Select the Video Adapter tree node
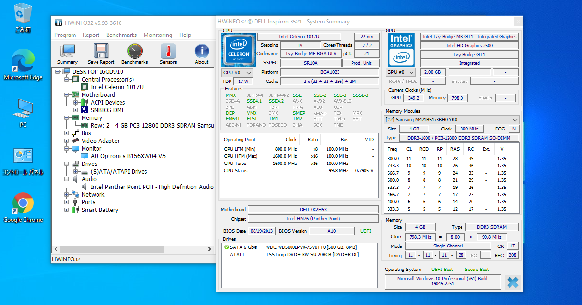This screenshot has width=582, height=305. pos(100,141)
